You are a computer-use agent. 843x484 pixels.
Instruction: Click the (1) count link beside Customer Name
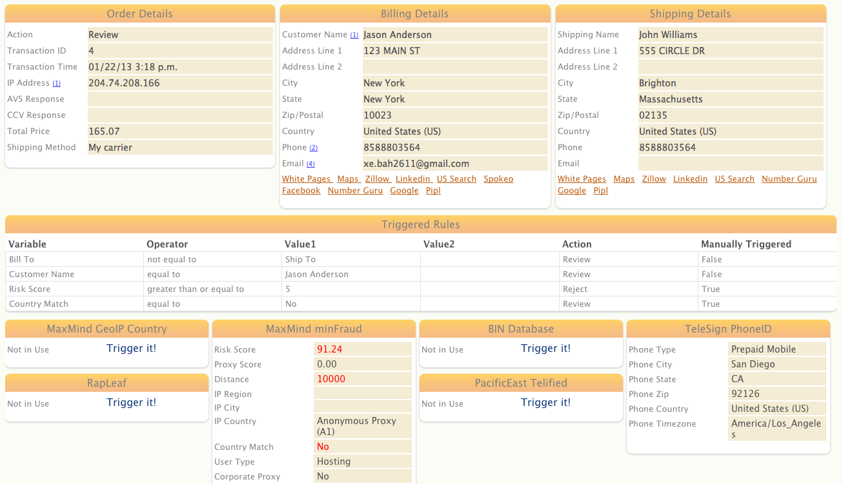(x=354, y=35)
